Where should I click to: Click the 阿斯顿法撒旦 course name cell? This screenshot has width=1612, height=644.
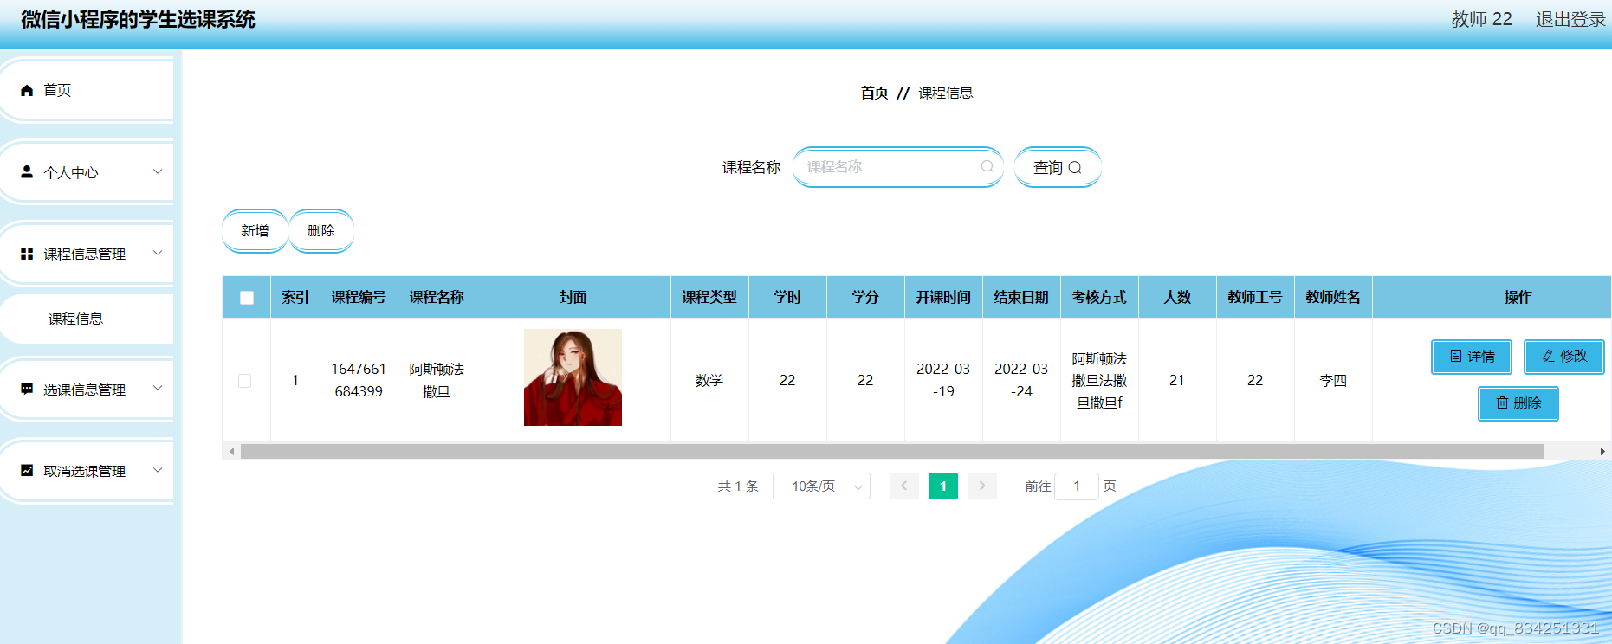click(x=437, y=380)
